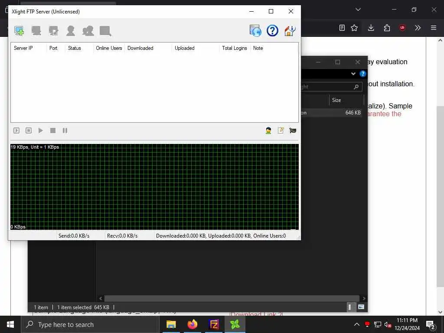The height and width of the screenshot is (333, 444).
Task: Bookmark this page with the star icon
Action: click(354, 28)
